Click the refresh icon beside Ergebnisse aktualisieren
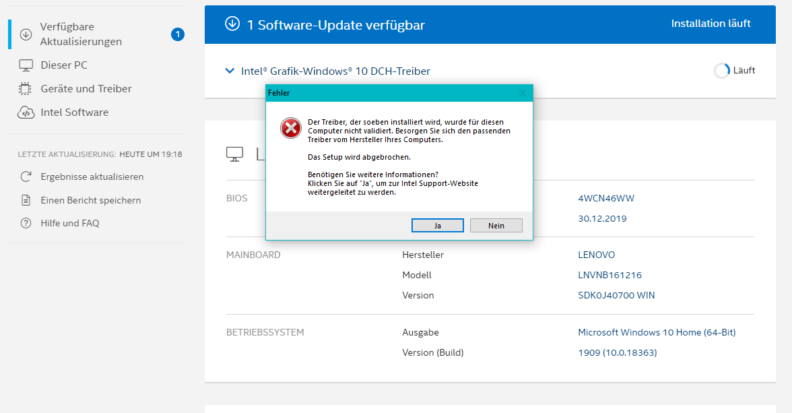 click(x=26, y=177)
